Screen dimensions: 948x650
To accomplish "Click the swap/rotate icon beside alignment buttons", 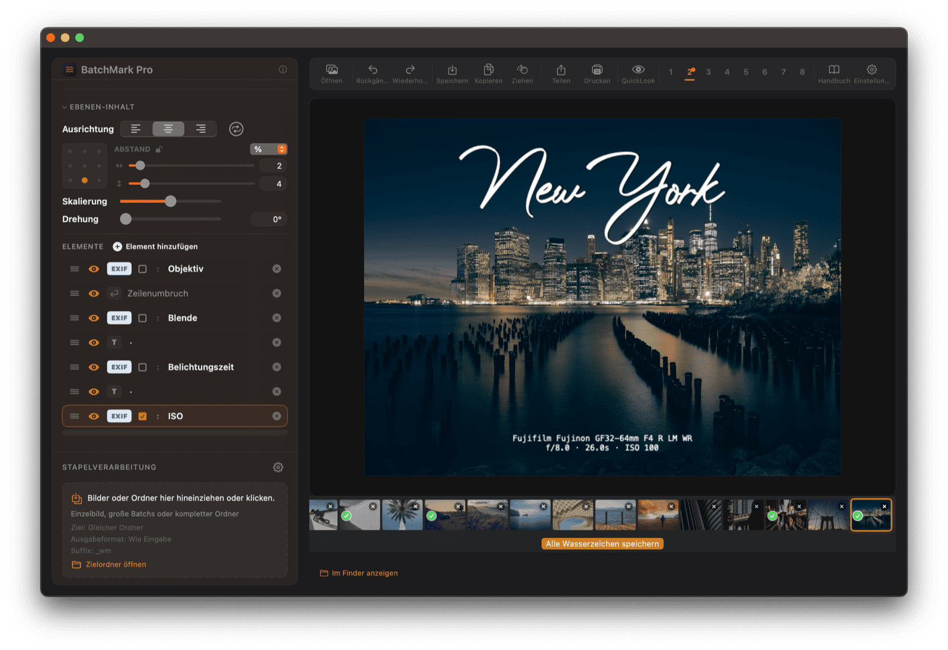I will (x=236, y=129).
